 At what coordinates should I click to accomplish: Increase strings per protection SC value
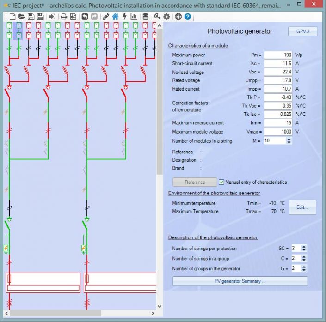304,247
